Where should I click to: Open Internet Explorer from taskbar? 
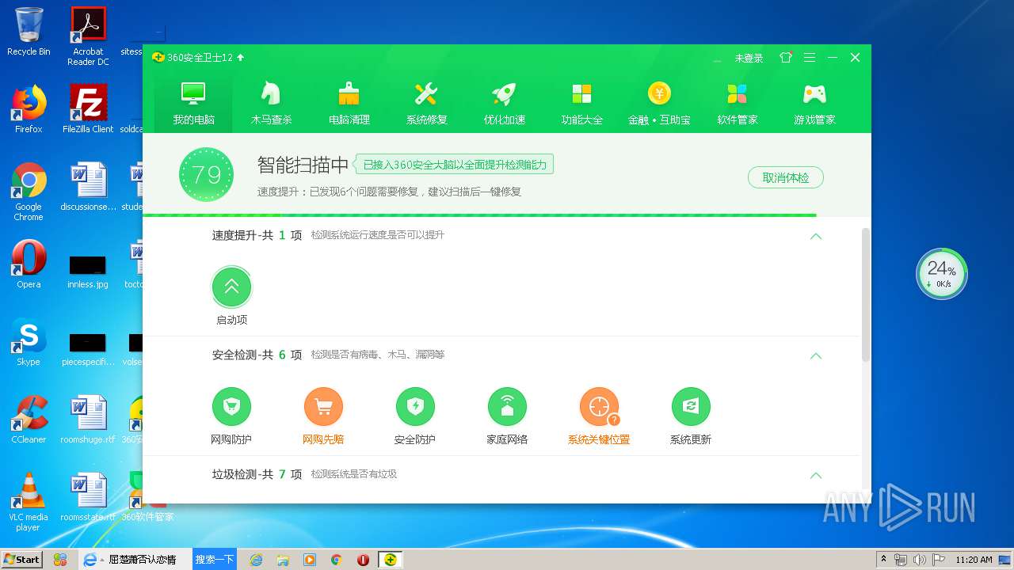click(x=256, y=560)
